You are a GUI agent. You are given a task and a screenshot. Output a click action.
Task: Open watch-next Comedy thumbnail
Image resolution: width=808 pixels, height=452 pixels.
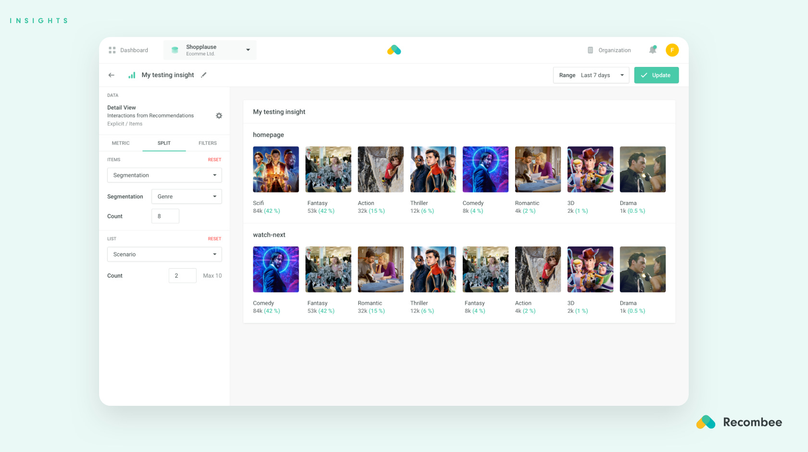click(x=276, y=270)
